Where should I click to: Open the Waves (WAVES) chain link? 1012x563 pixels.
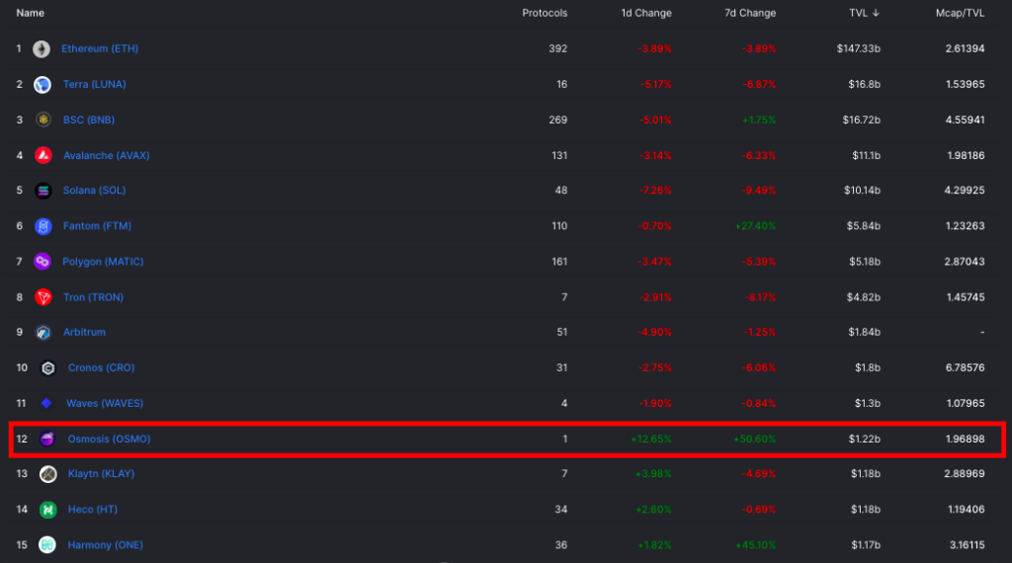[x=105, y=403]
